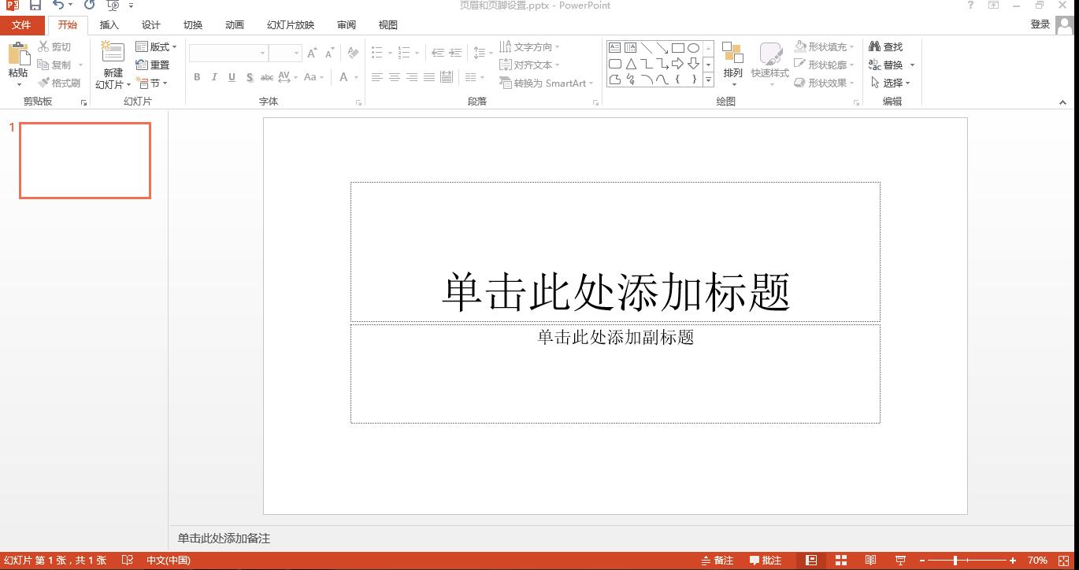Save the presentation from the quick access toolbar
This screenshot has width=1079, height=570.
point(35,5)
